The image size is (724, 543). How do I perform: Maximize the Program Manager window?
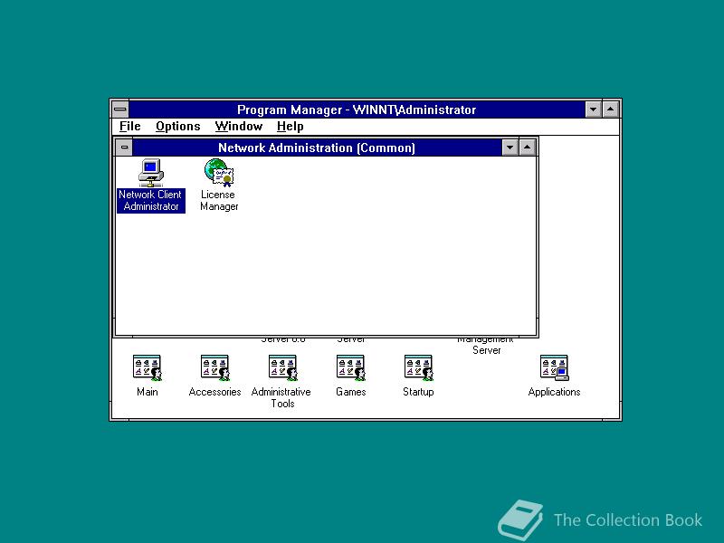pos(610,110)
